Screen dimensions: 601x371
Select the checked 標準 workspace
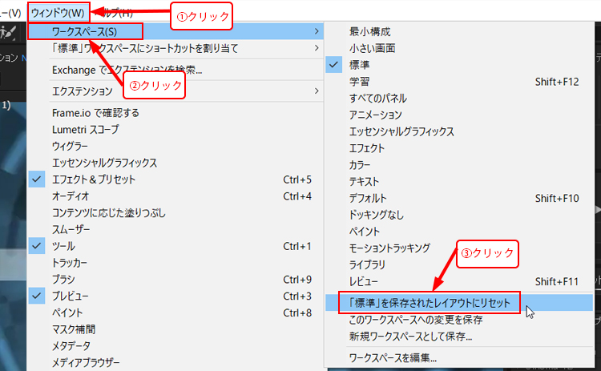tap(360, 65)
